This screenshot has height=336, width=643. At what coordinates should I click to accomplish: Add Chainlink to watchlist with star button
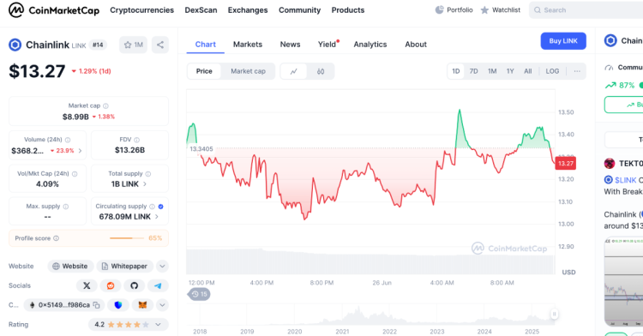click(133, 45)
